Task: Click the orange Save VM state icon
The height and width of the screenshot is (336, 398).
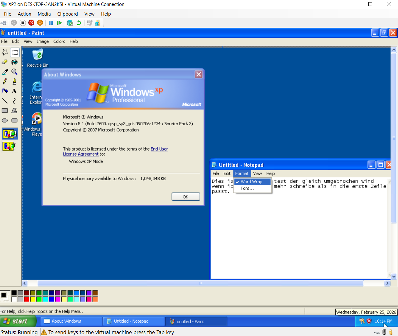Action: click(40, 23)
